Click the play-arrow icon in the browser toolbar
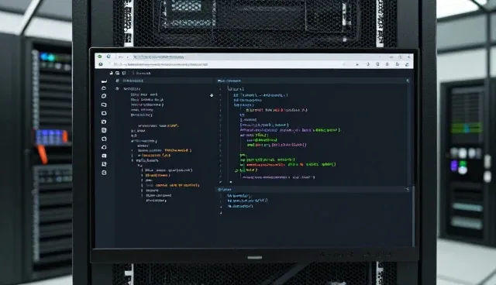The width and height of the screenshot is (496, 285). pos(357,64)
